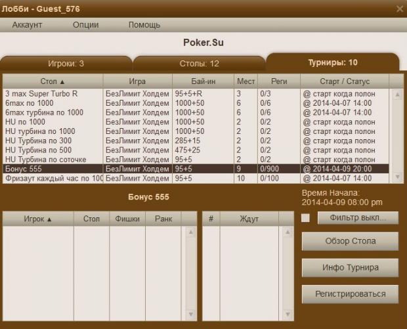Switch to the Столы: 12 tab
The height and width of the screenshot is (329, 407).
(199, 64)
